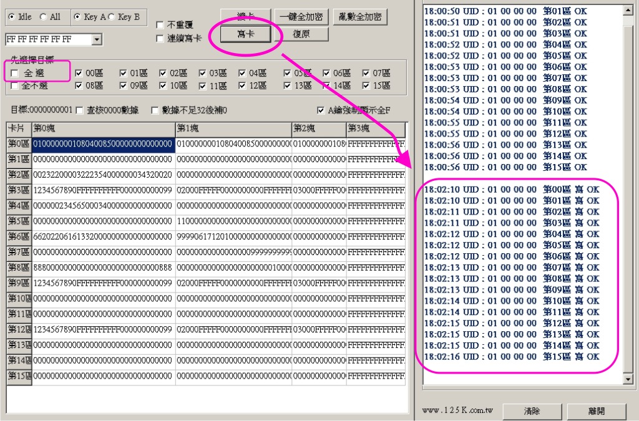Open the FF FF FF FF FF FF key dropdown
This screenshot has height=421, width=639.
97,39
